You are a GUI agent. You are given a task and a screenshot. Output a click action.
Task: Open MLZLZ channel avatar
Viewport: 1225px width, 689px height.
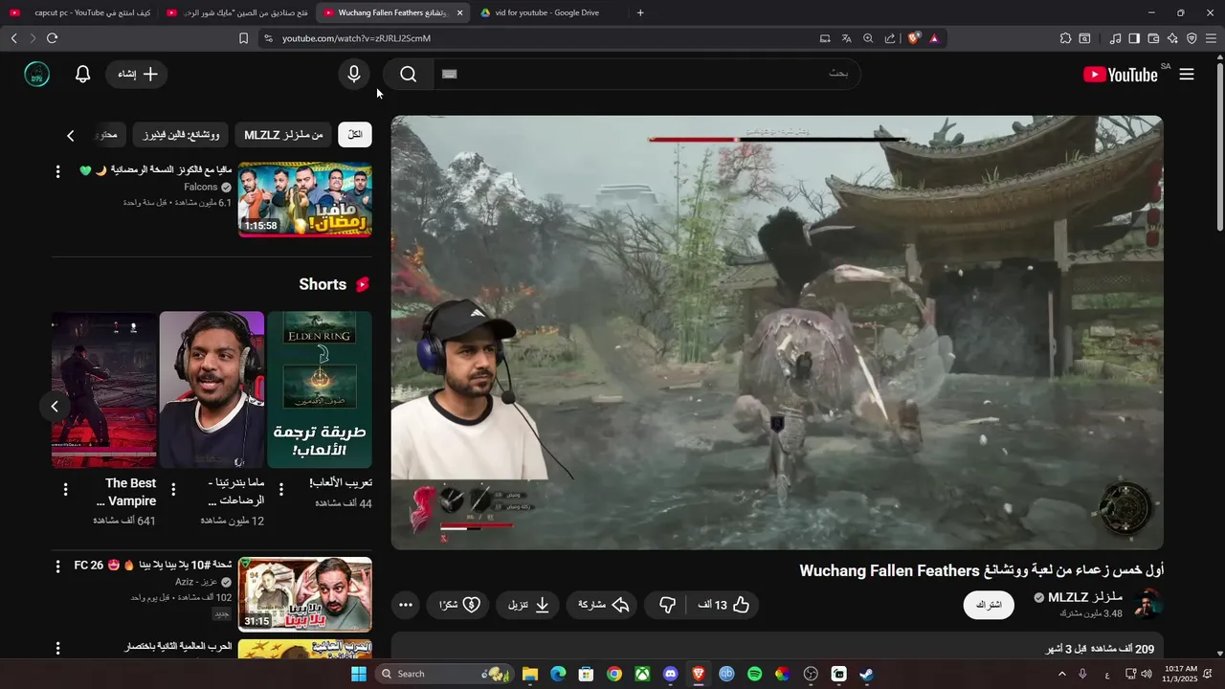click(1147, 604)
